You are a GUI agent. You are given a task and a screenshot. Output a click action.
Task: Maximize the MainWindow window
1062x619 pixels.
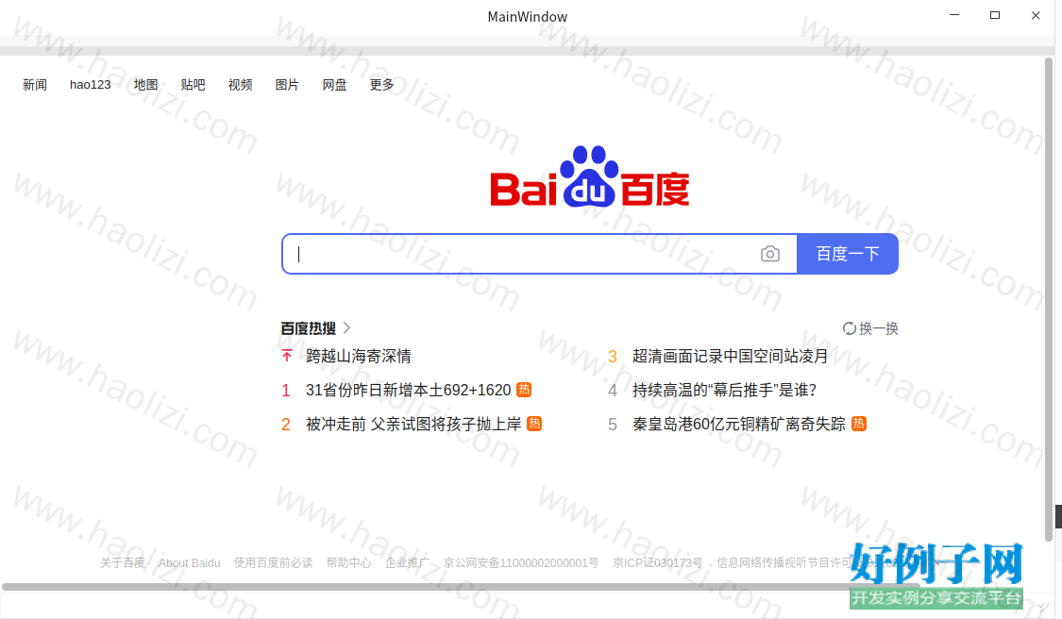tap(995, 15)
